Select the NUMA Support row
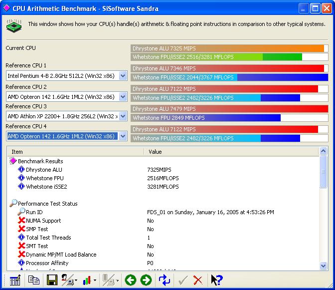 click(x=43, y=221)
